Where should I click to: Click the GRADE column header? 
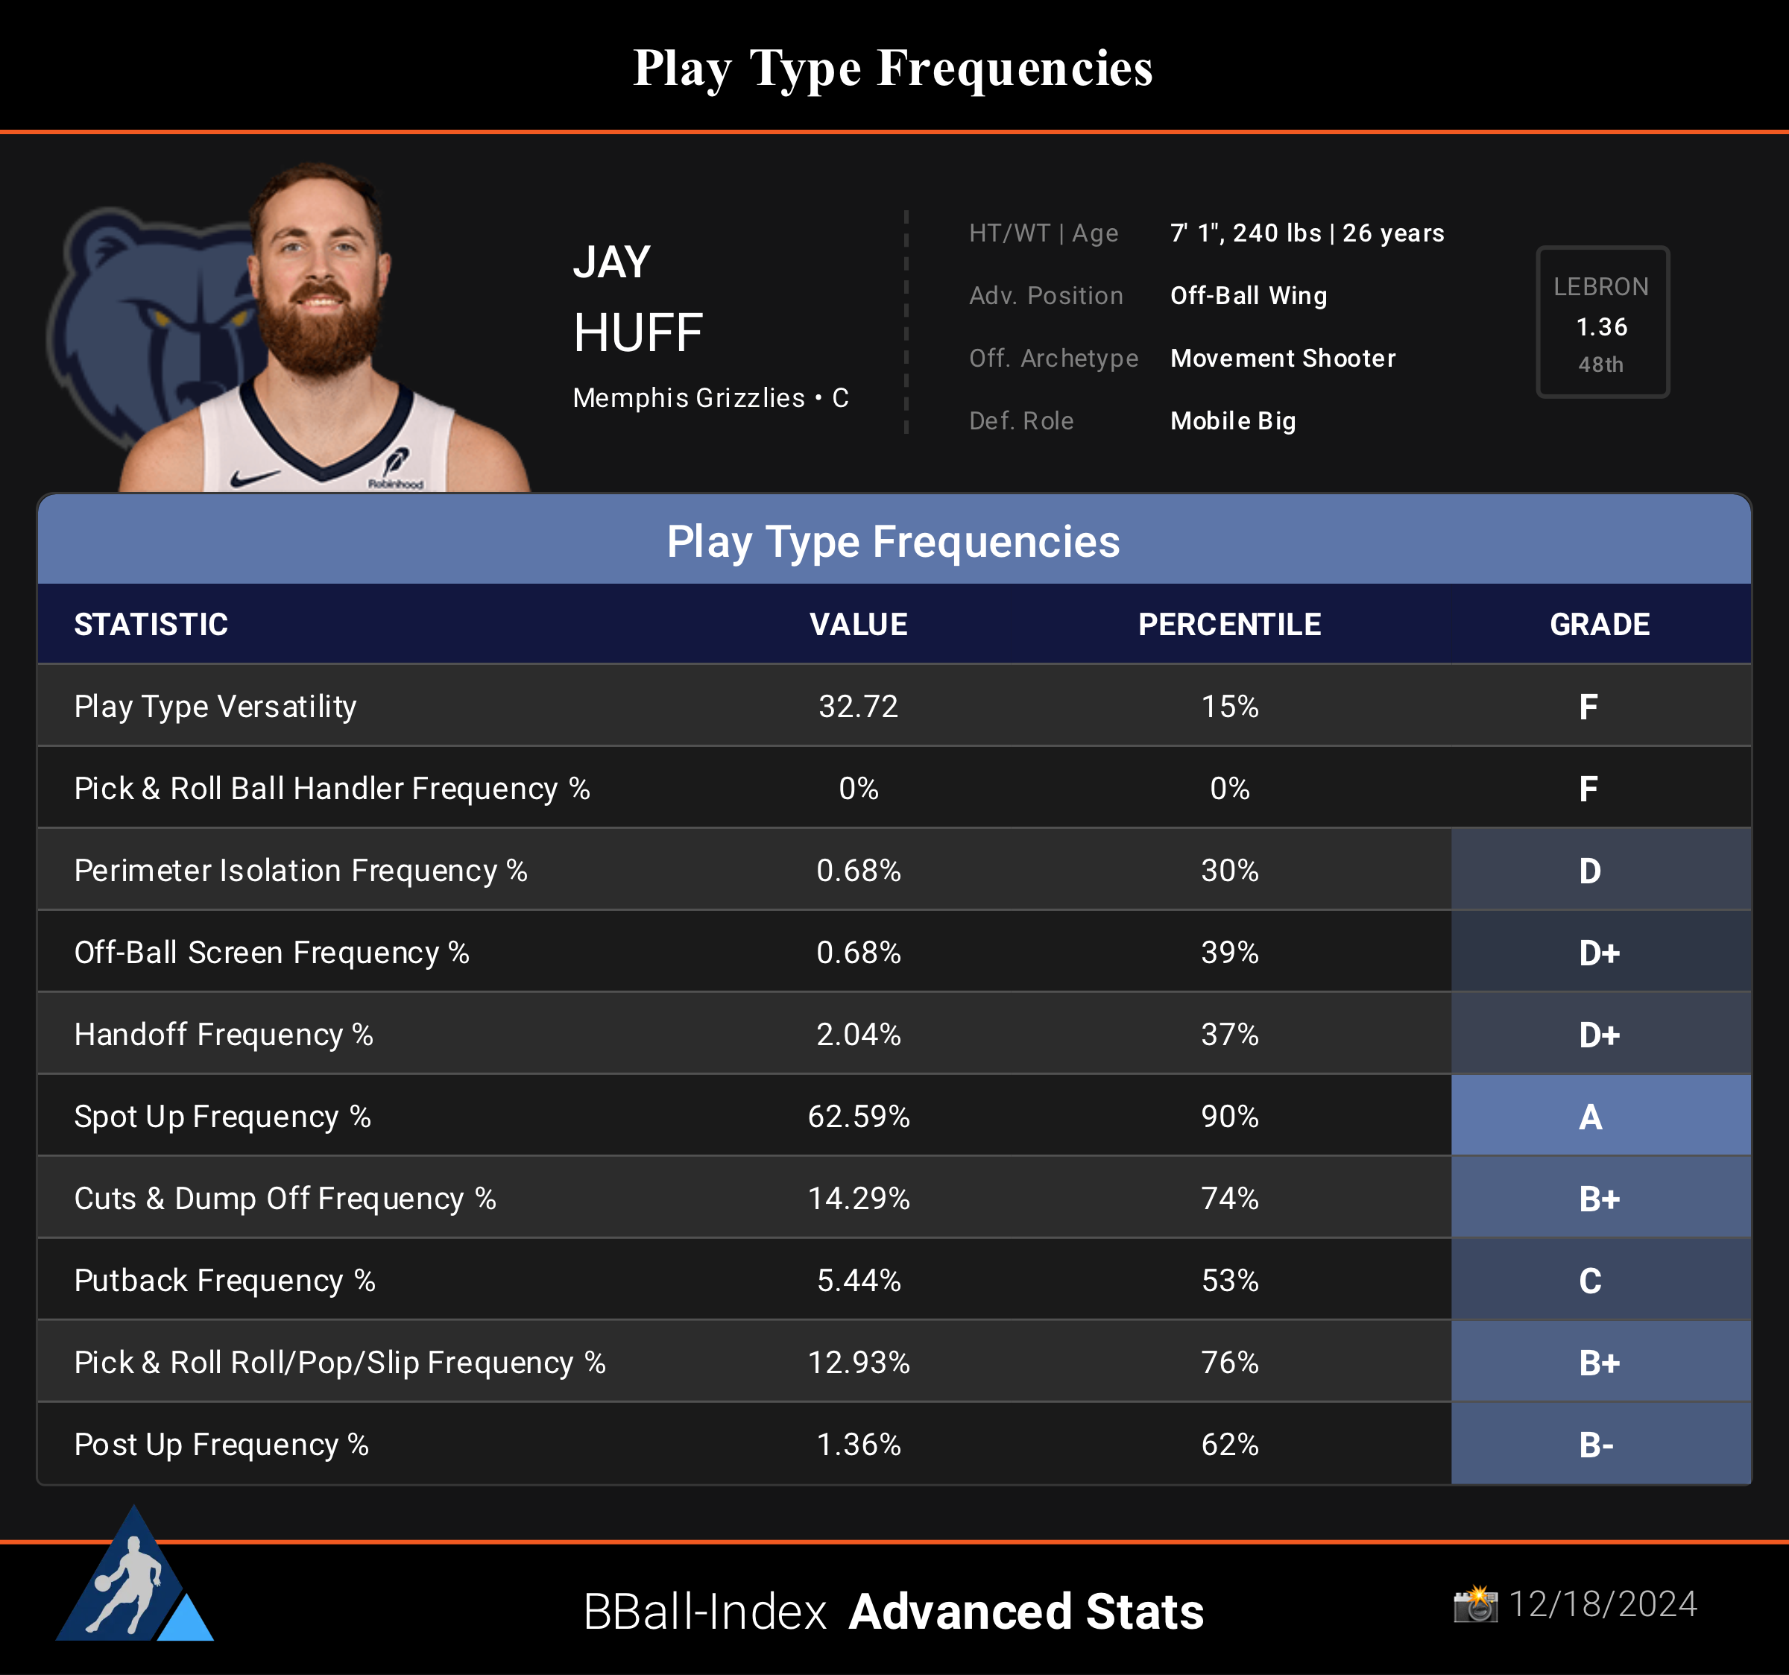[1599, 625]
